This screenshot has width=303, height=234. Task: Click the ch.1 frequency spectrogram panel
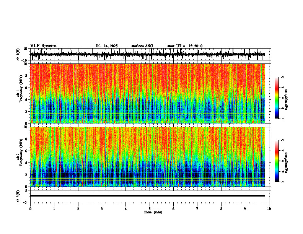click(147, 93)
